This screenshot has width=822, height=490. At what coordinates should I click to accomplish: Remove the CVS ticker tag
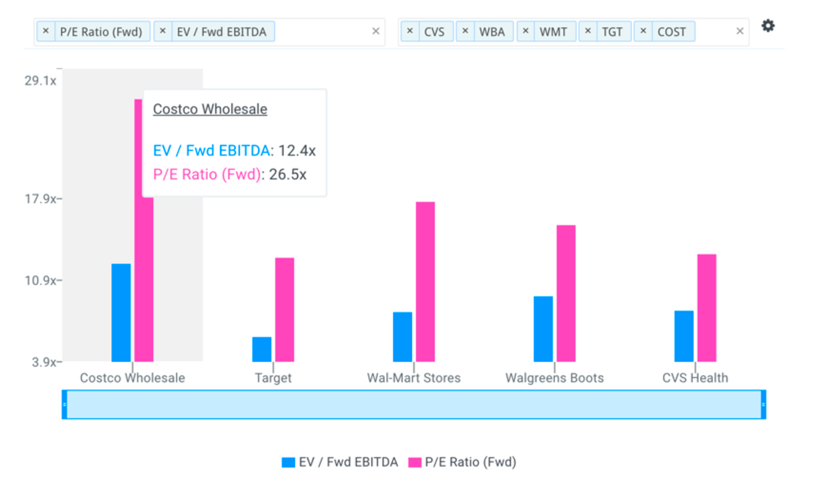(410, 31)
